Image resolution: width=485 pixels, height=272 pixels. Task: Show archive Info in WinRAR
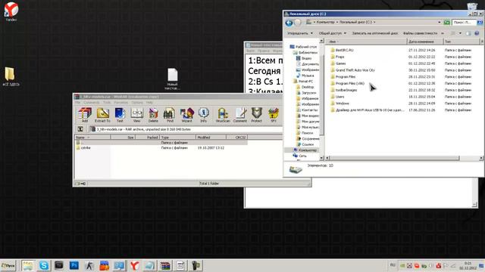point(204,115)
